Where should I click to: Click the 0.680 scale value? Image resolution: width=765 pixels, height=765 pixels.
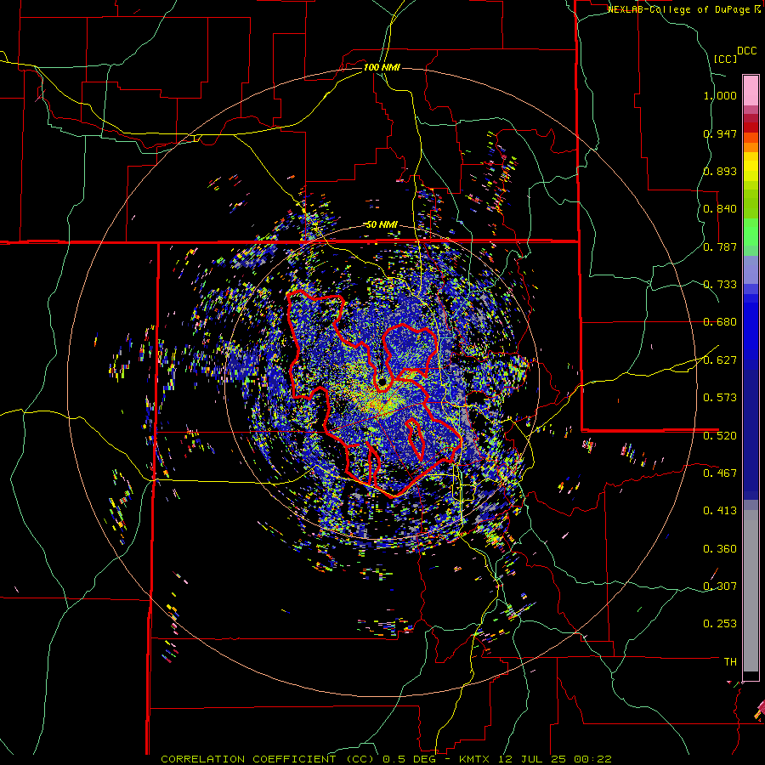point(720,322)
